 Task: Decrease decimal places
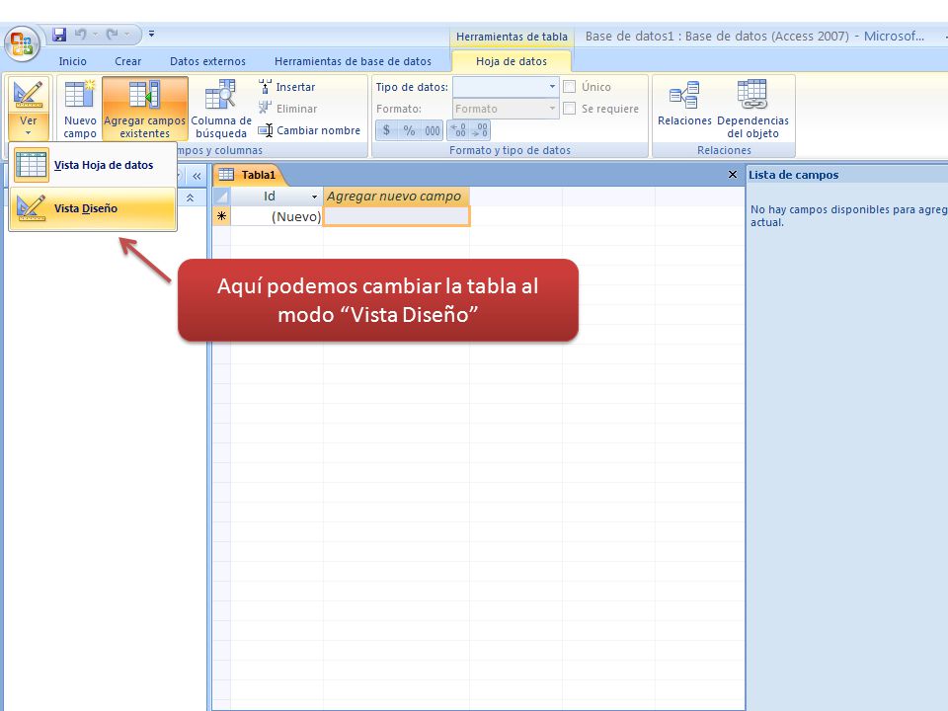[480, 130]
